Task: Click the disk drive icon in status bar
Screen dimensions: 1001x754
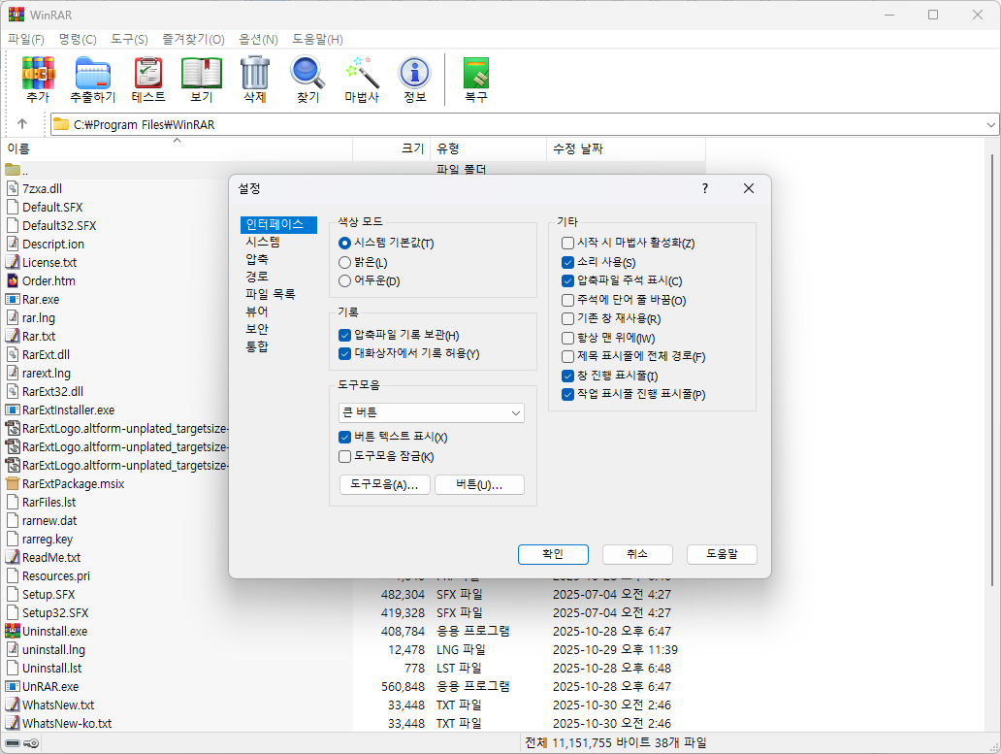Action: 13,743
